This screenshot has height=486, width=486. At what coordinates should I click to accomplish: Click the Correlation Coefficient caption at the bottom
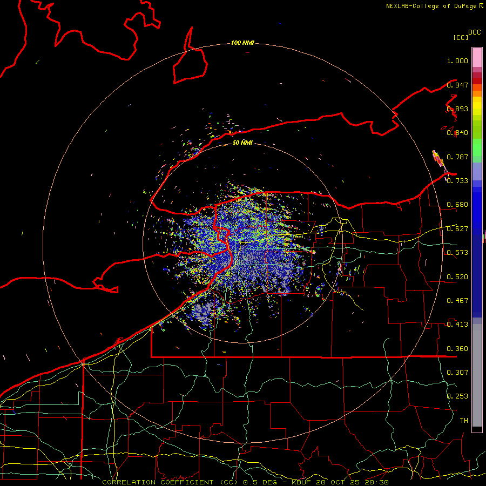tap(246, 482)
